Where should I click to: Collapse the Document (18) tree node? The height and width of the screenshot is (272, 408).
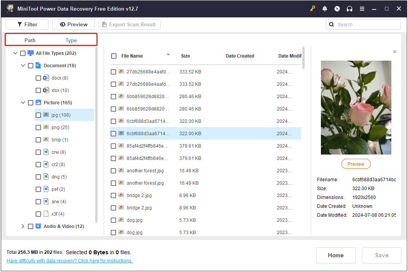point(23,65)
